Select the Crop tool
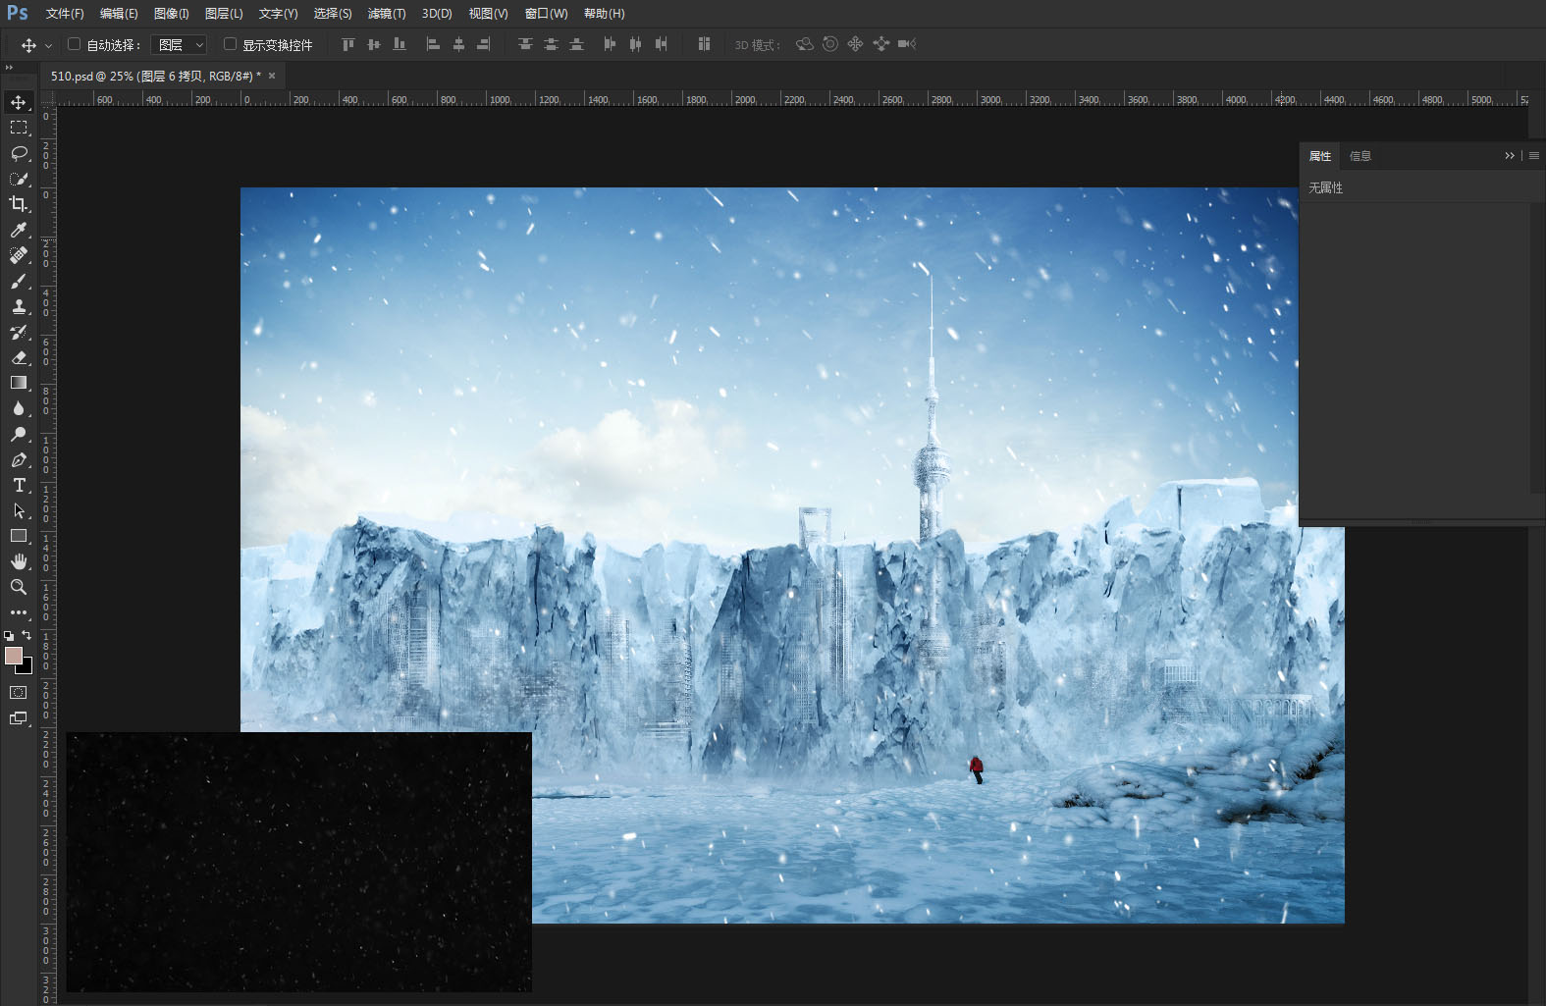1546x1006 pixels. [19, 204]
